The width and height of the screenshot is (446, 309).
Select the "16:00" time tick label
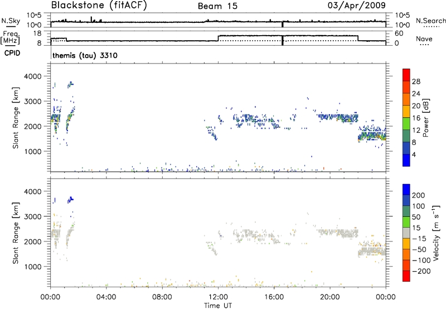(x=274, y=297)
